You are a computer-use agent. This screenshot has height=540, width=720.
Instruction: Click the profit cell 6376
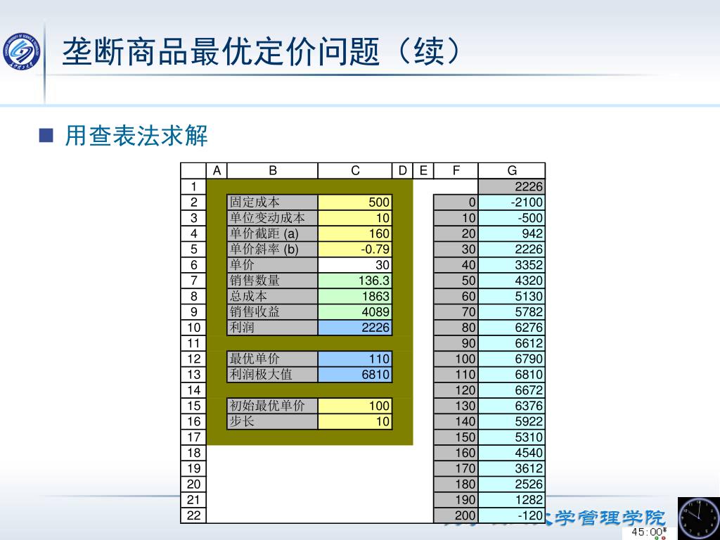click(512, 406)
